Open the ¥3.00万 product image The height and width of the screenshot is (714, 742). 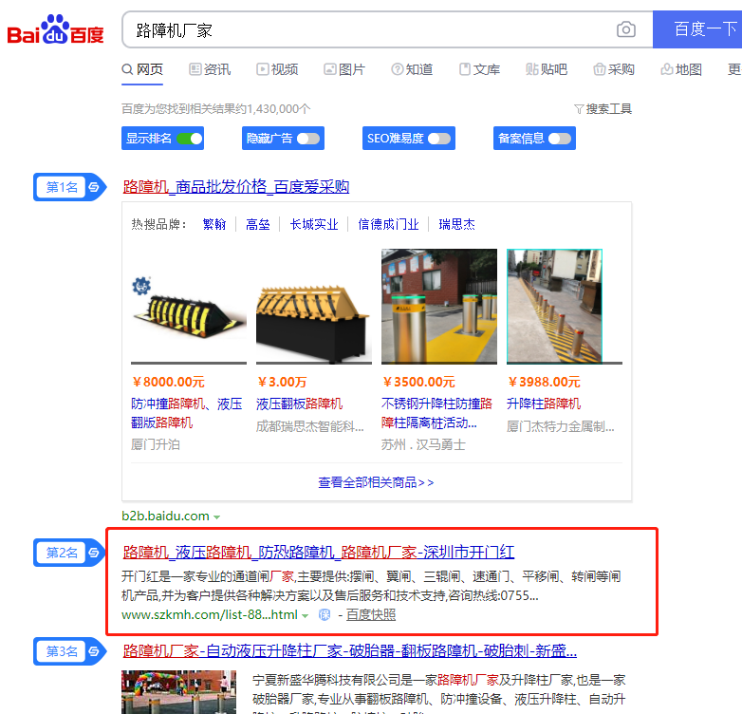(x=314, y=307)
